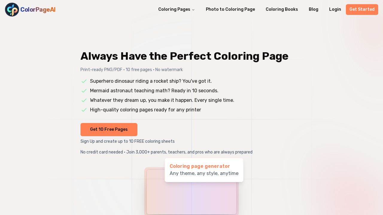Click the checkmark beside whatever they dream up
This screenshot has width=383, height=215.
[x=84, y=100]
